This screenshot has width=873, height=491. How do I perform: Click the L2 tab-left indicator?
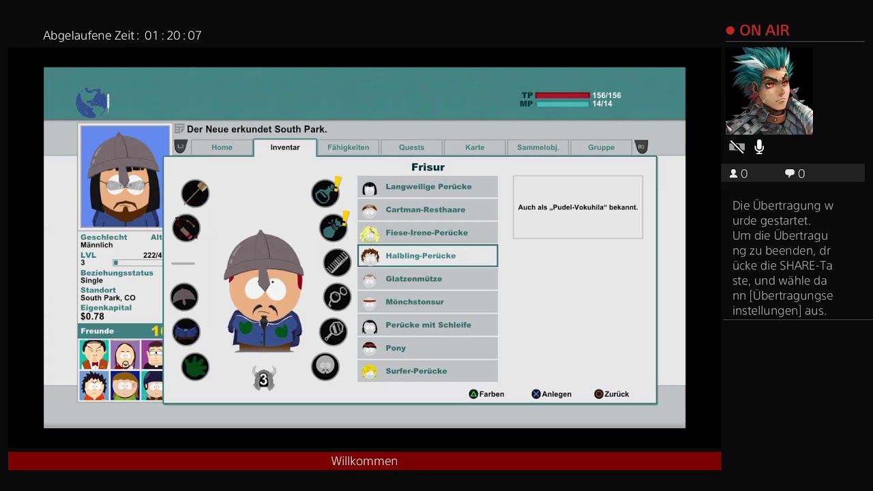tap(181, 147)
